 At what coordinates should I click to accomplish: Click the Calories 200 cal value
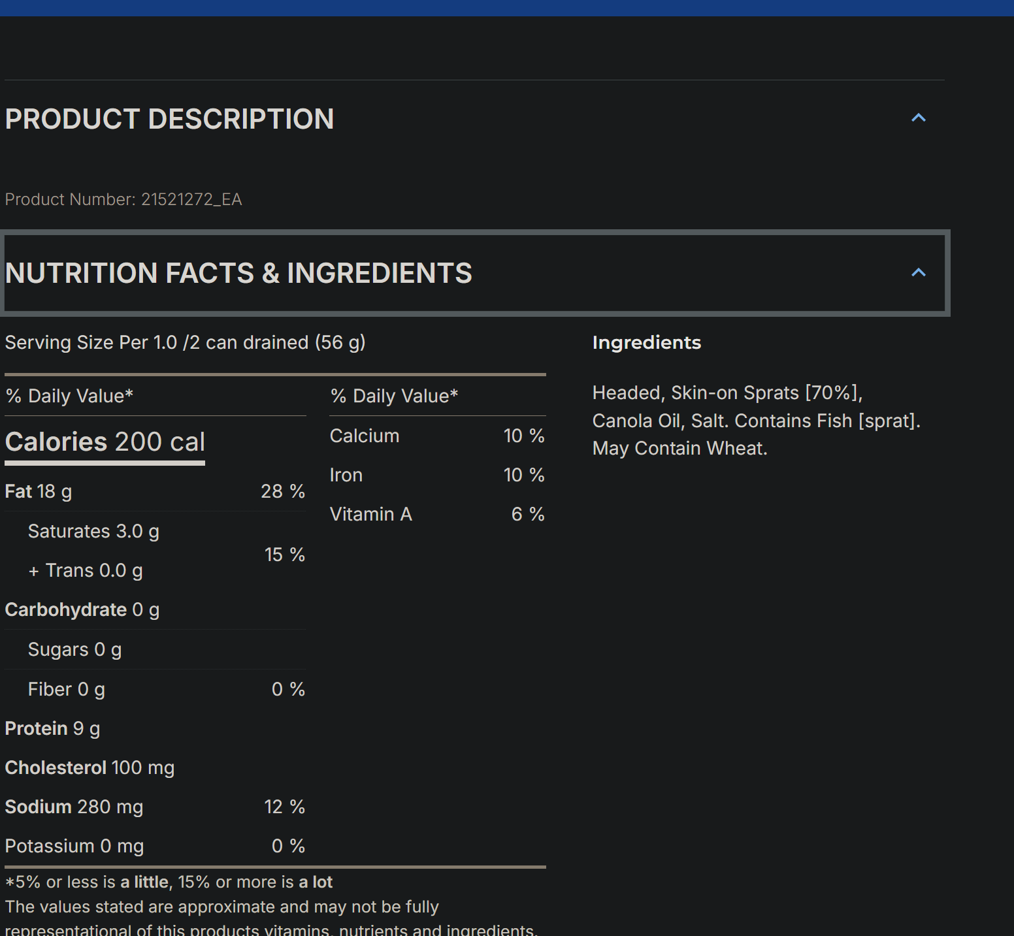(105, 442)
